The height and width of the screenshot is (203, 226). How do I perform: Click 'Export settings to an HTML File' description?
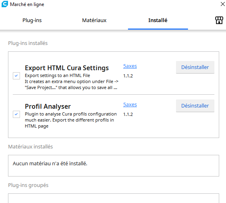(x=57, y=75)
